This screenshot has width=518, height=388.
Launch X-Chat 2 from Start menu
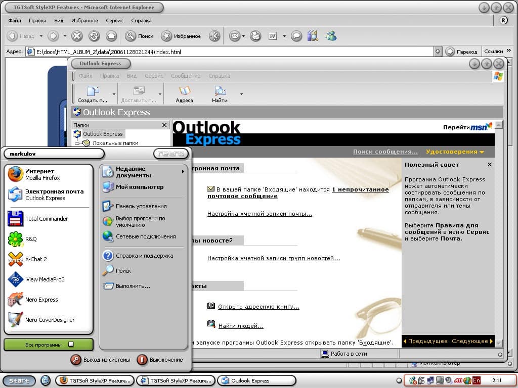coord(48,259)
